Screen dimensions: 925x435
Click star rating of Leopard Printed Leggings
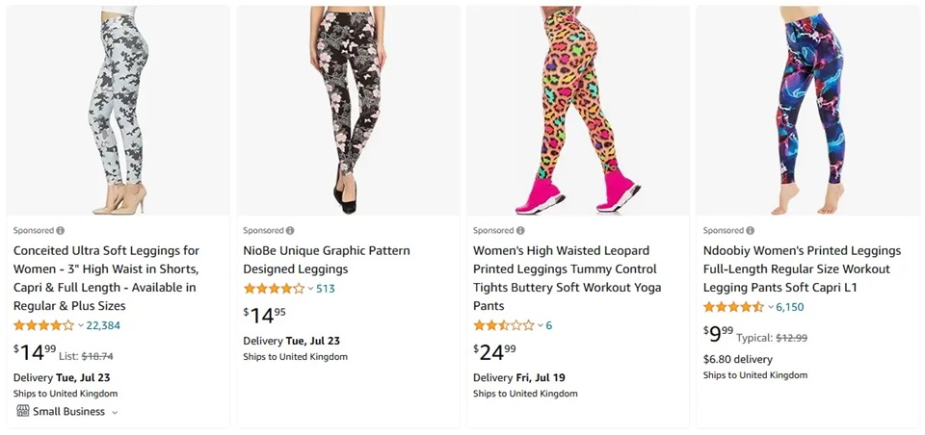(x=503, y=325)
